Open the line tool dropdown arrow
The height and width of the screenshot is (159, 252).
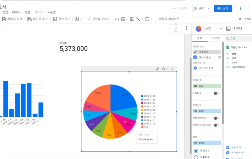tap(142, 19)
